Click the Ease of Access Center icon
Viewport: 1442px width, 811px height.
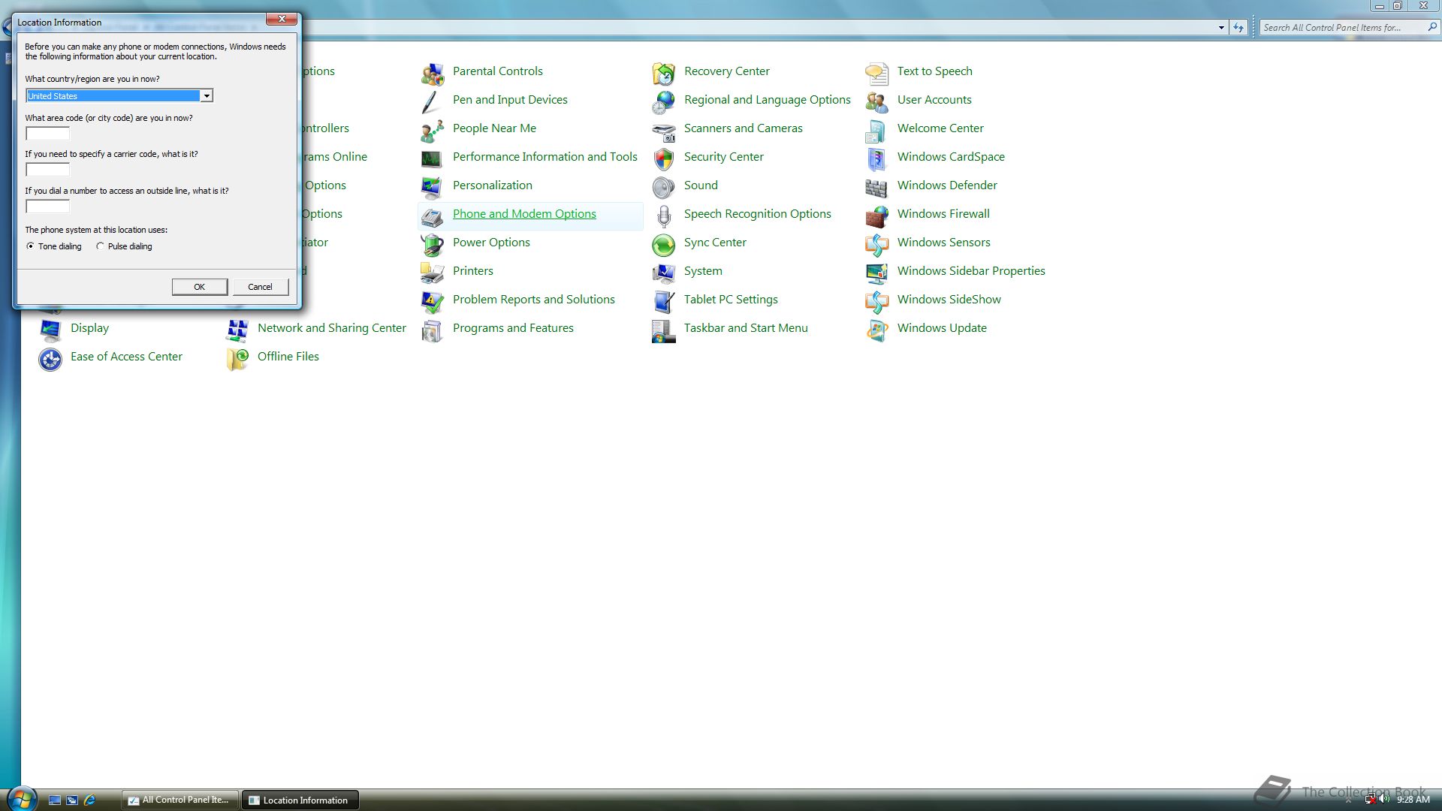coord(50,359)
